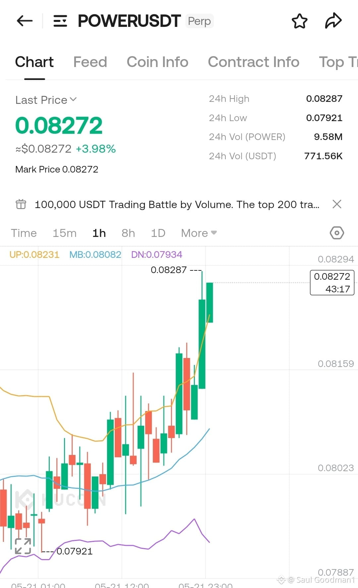358x588 pixels.
Task: Switch to the Chart tab
Action: [34, 62]
